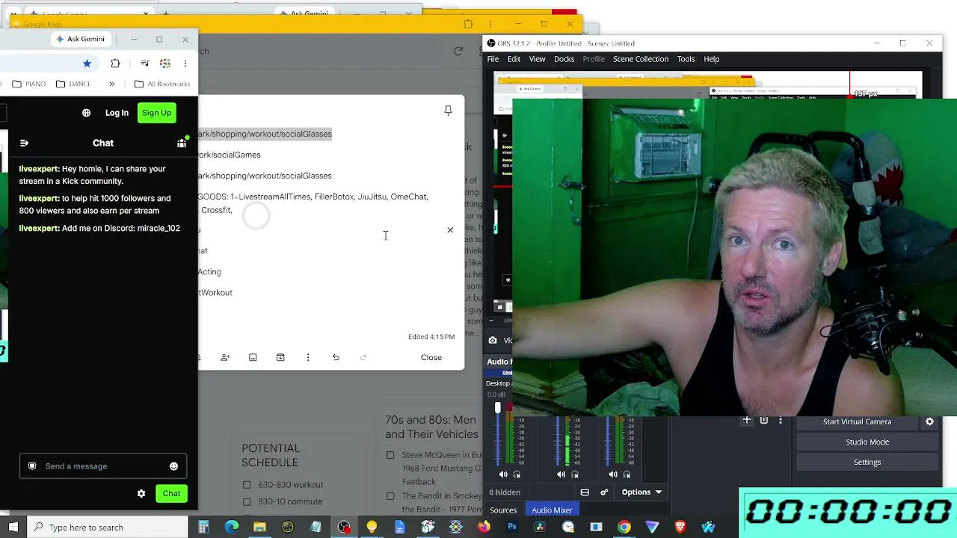Mute the second OBS audio mixer channel
The image size is (957, 538).
coord(561,474)
